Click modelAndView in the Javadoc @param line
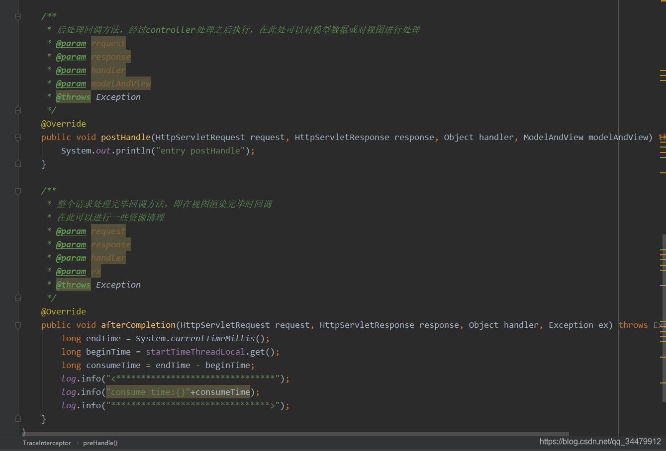The width and height of the screenshot is (666, 451). tap(121, 83)
